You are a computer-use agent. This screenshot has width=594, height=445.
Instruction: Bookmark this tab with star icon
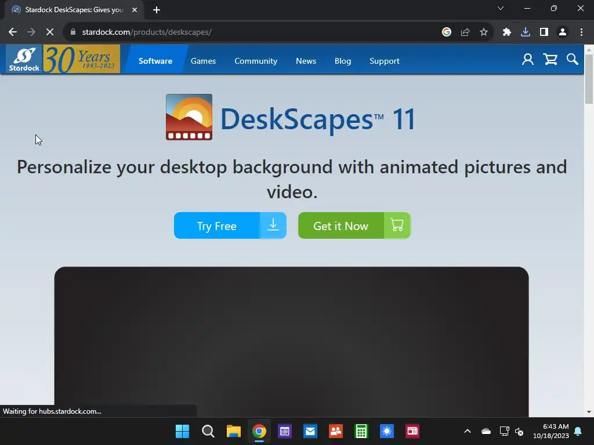484,32
